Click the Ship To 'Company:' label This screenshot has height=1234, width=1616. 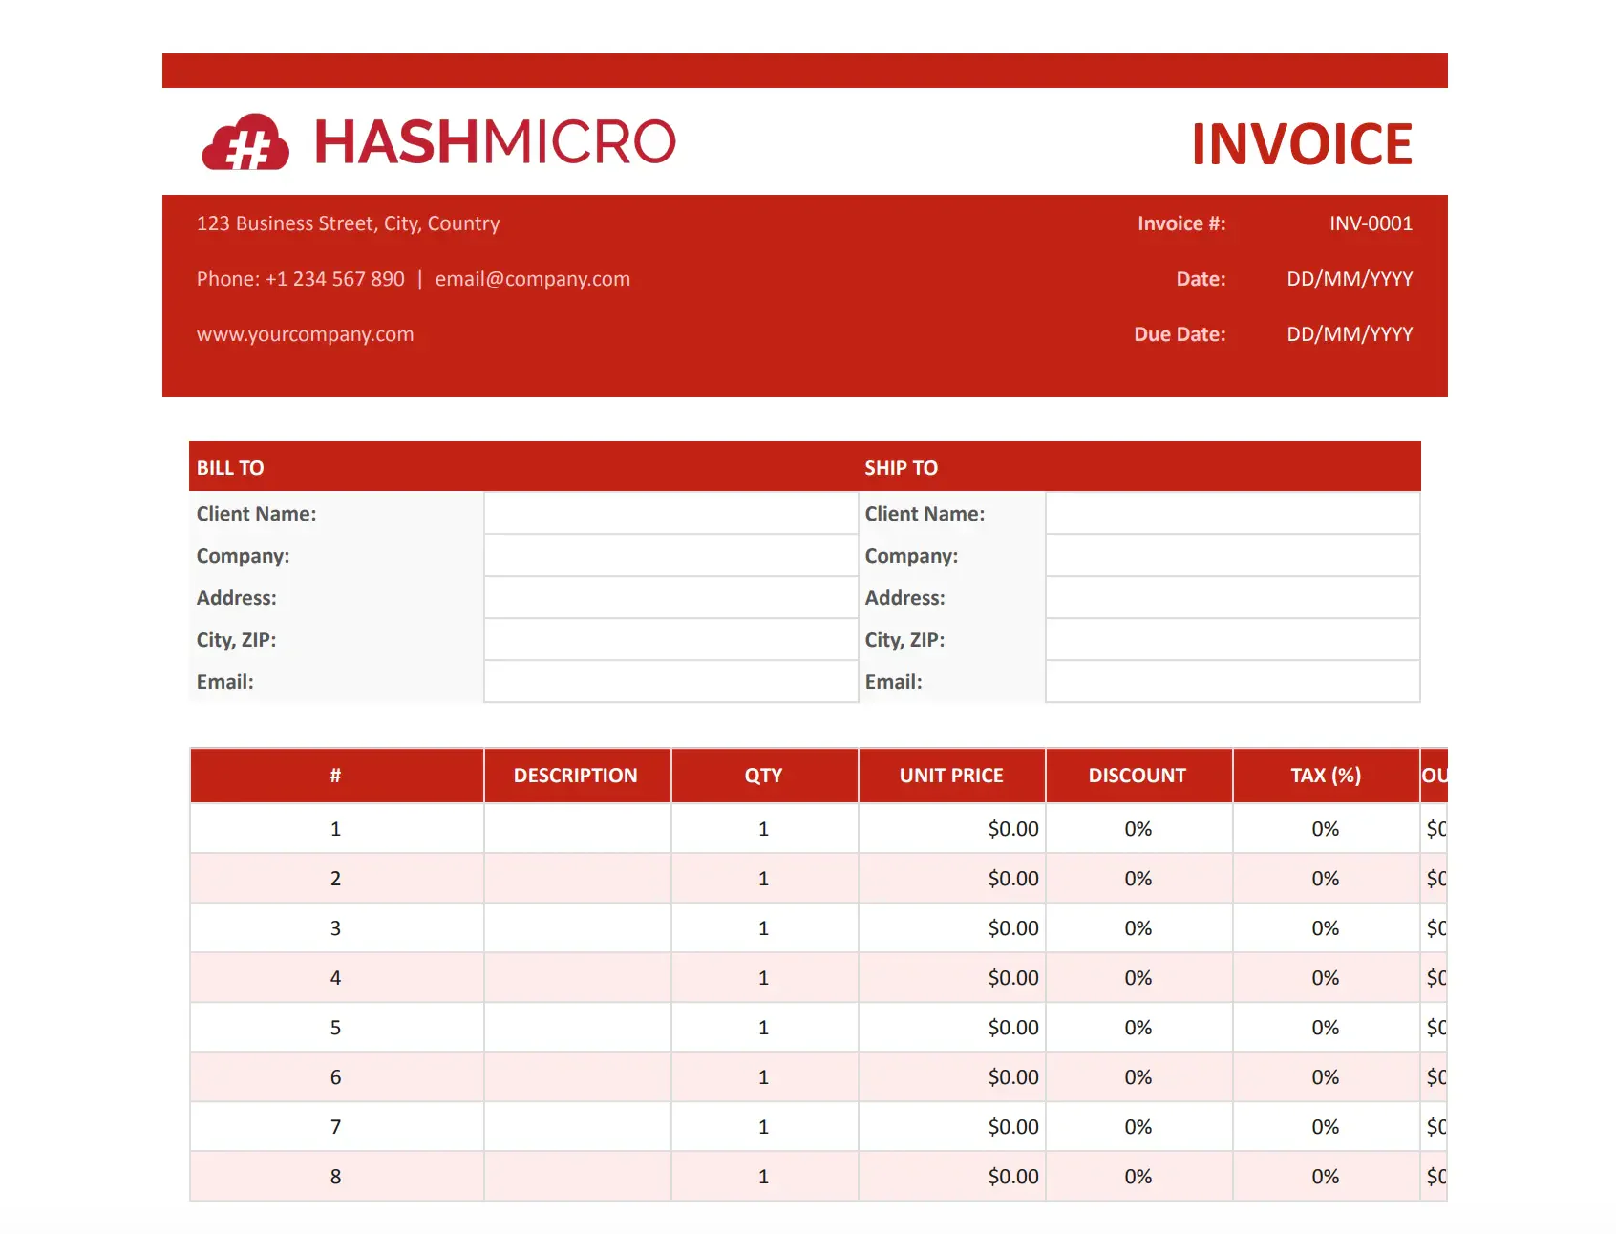[x=911, y=556]
